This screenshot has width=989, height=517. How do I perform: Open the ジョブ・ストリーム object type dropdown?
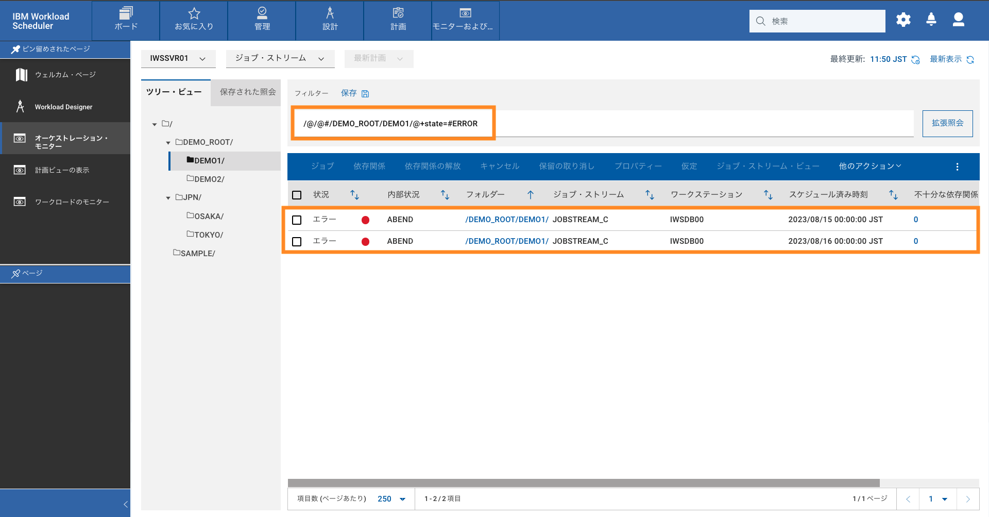tap(280, 59)
